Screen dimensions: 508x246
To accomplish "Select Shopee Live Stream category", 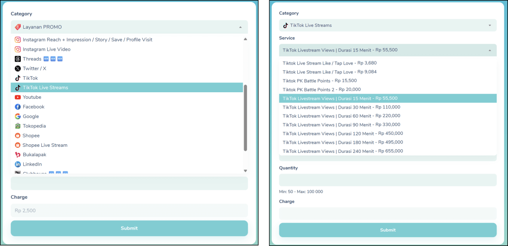I will 45,145.
